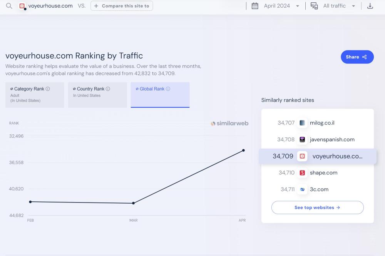Image resolution: width=385 pixels, height=256 pixels.
Task: Click the info icon next to Country Rank
Action: pos(108,89)
